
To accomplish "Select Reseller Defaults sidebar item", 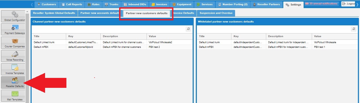I will [x=13, y=82].
